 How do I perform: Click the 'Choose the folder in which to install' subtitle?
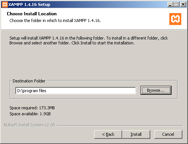(x=55, y=21)
